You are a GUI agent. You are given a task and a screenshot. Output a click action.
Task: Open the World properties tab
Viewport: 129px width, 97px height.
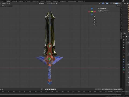pyautogui.click(x=124, y=50)
